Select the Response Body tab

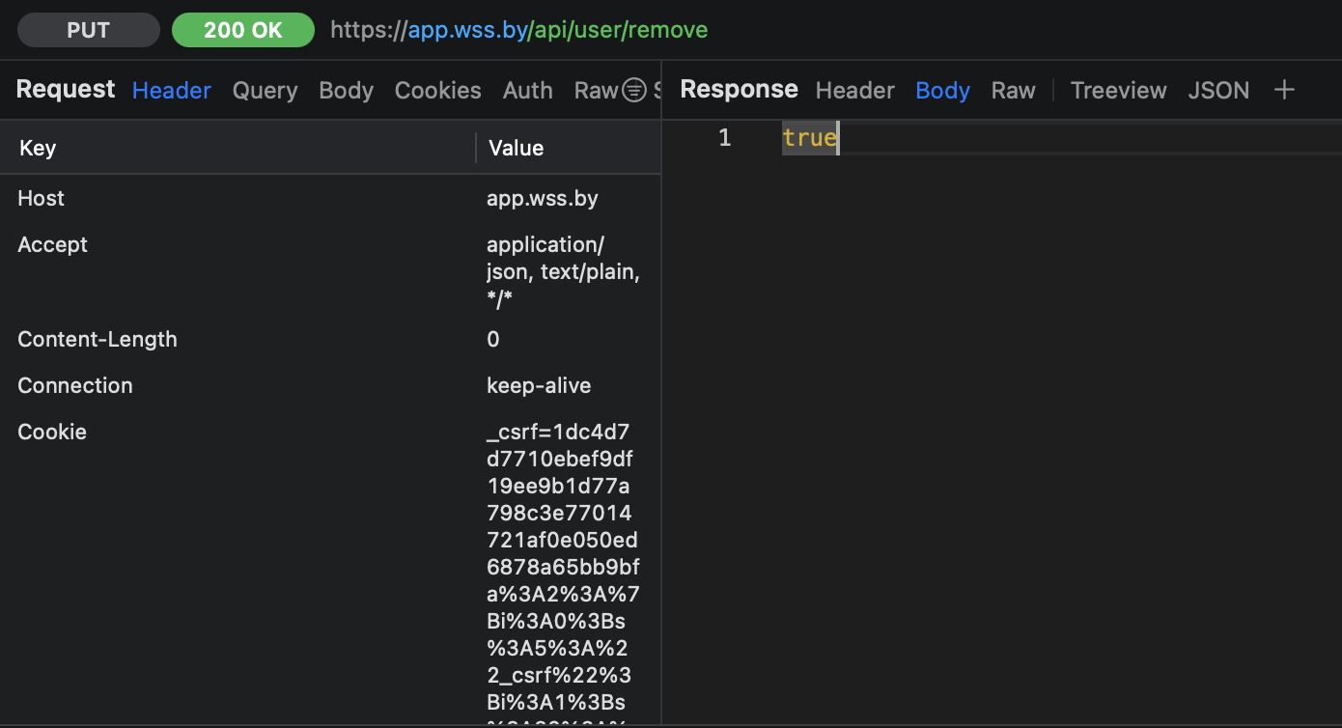pos(942,90)
